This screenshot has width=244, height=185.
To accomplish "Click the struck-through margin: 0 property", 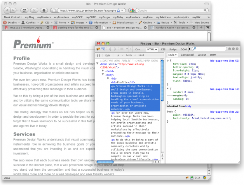I will tap(180, 96).
